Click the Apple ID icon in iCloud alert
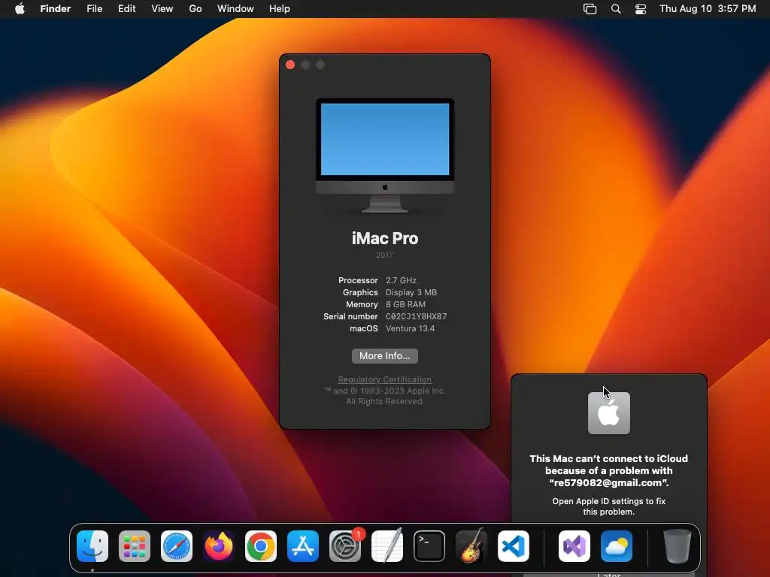 [x=609, y=413]
